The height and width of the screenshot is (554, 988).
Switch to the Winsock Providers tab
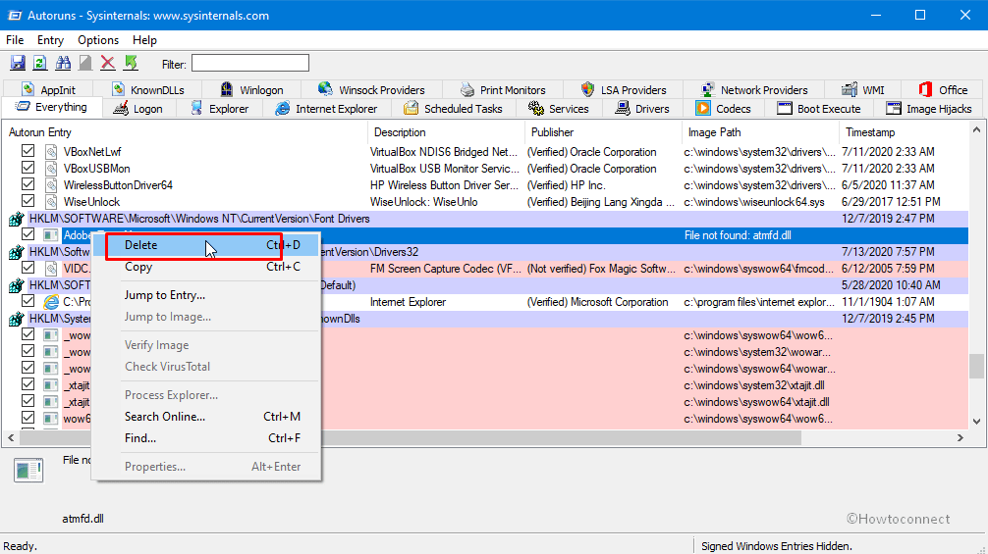372,90
